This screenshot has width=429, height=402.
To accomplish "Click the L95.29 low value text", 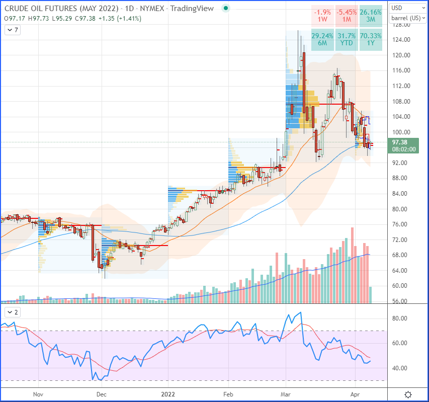I will [x=62, y=19].
